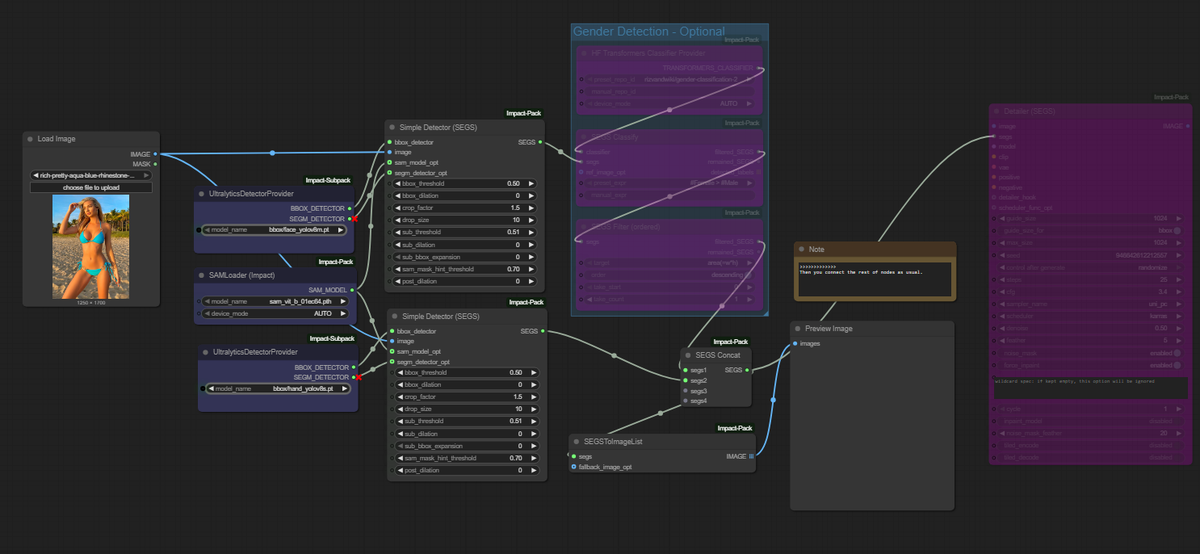Toggle noise_mask enabled switch in Detailer

(1177, 353)
